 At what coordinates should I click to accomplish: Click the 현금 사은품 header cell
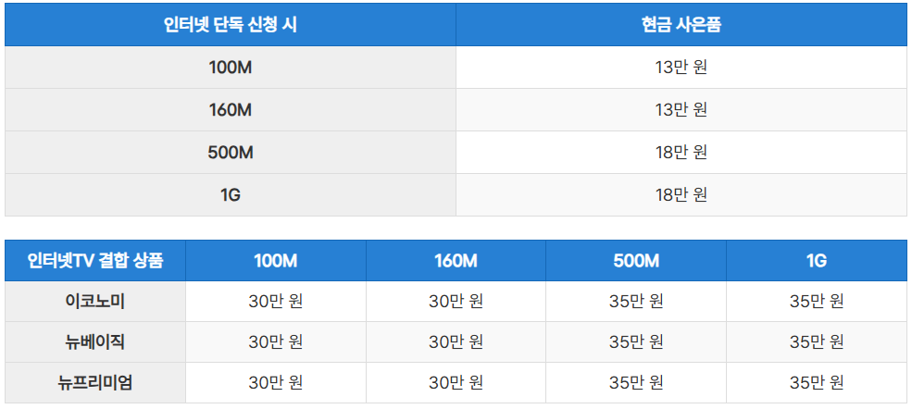point(681,25)
